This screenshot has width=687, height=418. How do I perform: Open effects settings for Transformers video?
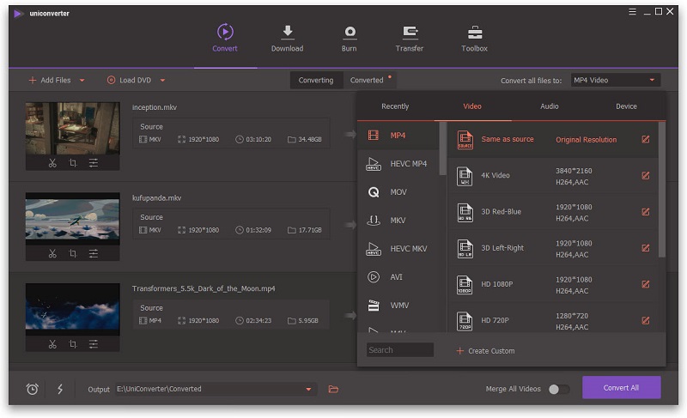[94, 344]
